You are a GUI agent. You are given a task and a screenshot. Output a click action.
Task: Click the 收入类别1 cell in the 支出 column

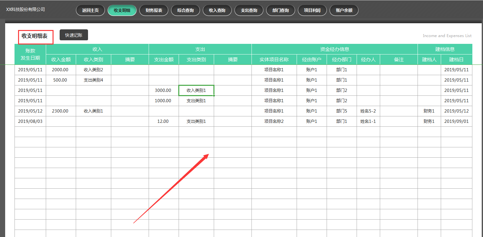(196, 90)
